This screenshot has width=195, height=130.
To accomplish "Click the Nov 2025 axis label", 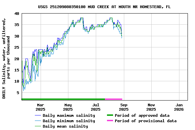I will 151,107.
